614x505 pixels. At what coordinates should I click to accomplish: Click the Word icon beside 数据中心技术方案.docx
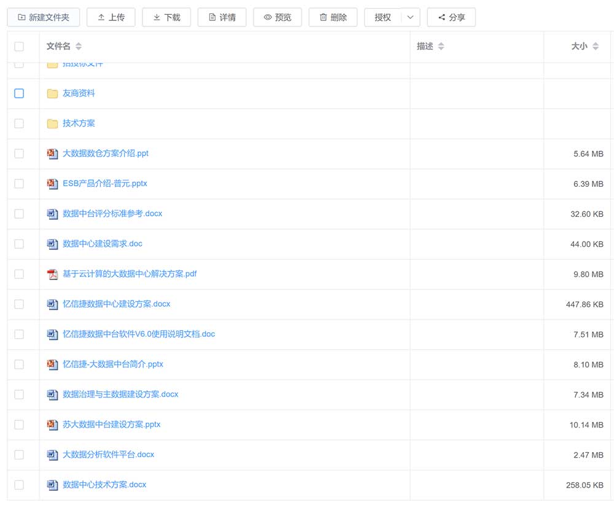click(x=53, y=485)
